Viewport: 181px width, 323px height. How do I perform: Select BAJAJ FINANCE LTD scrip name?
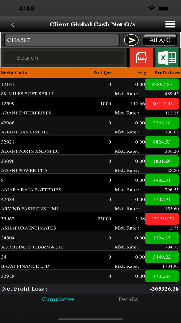[25, 267]
